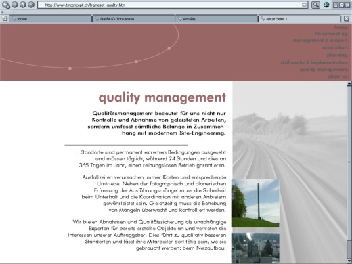352x264 pixels.
Task: Click into the URL address field
Action: coord(171,5)
